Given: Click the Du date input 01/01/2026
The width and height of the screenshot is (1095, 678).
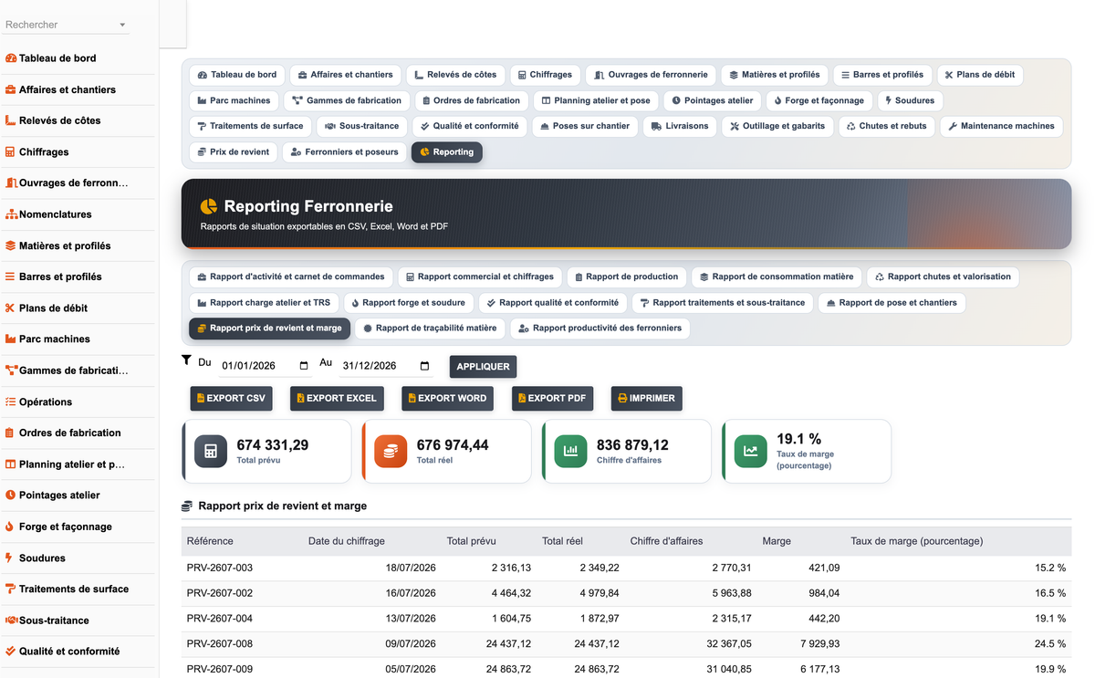Looking at the screenshot, I should click(x=265, y=366).
